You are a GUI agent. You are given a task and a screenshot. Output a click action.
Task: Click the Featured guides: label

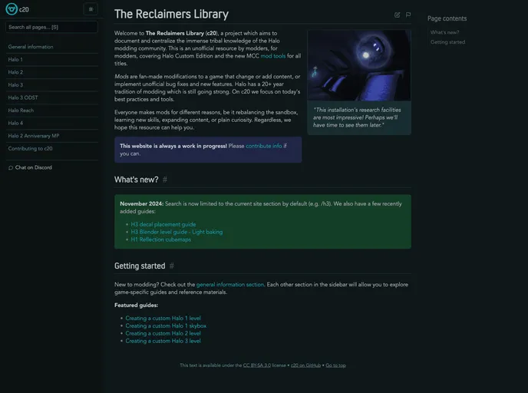coord(137,305)
